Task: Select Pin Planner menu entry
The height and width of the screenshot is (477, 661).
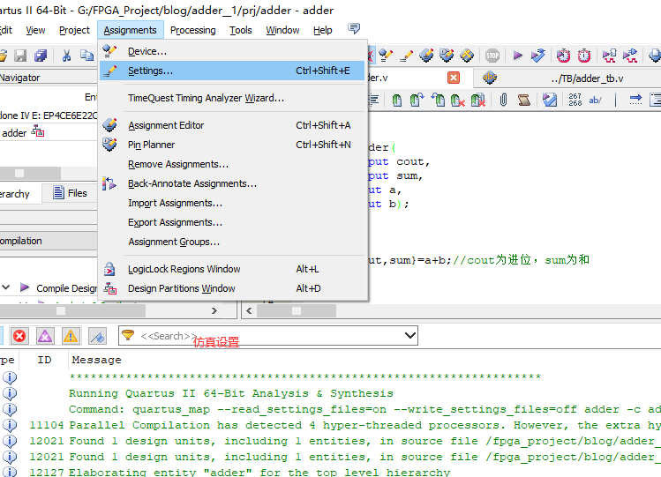Action: pyautogui.click(x=232, y=145)
